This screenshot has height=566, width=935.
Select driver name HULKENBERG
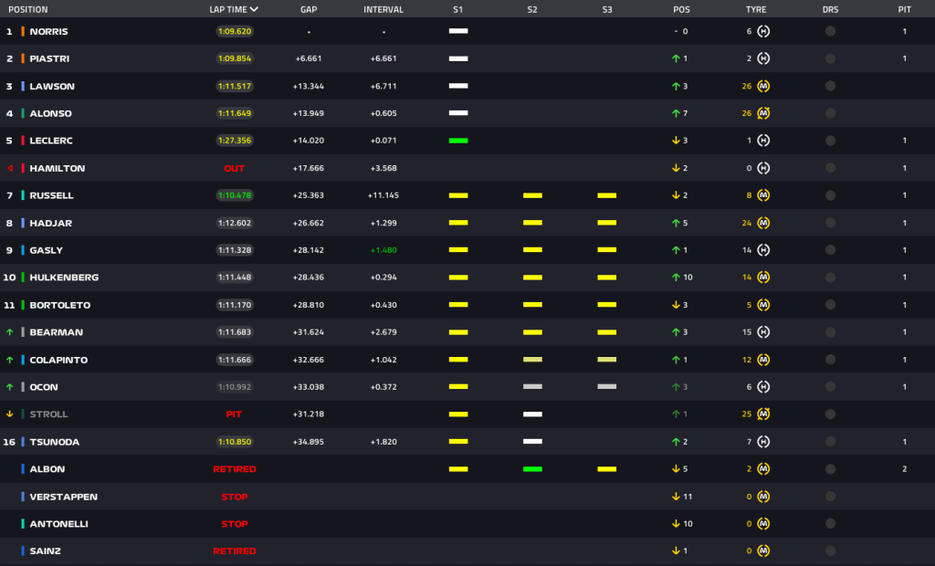click(65, 278)
